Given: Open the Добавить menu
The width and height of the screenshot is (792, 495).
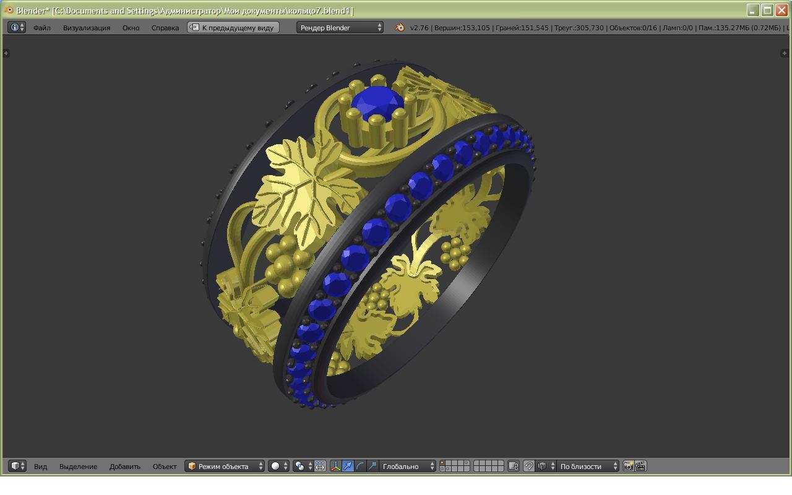Looking at the screenshot, I should point(125,467).
